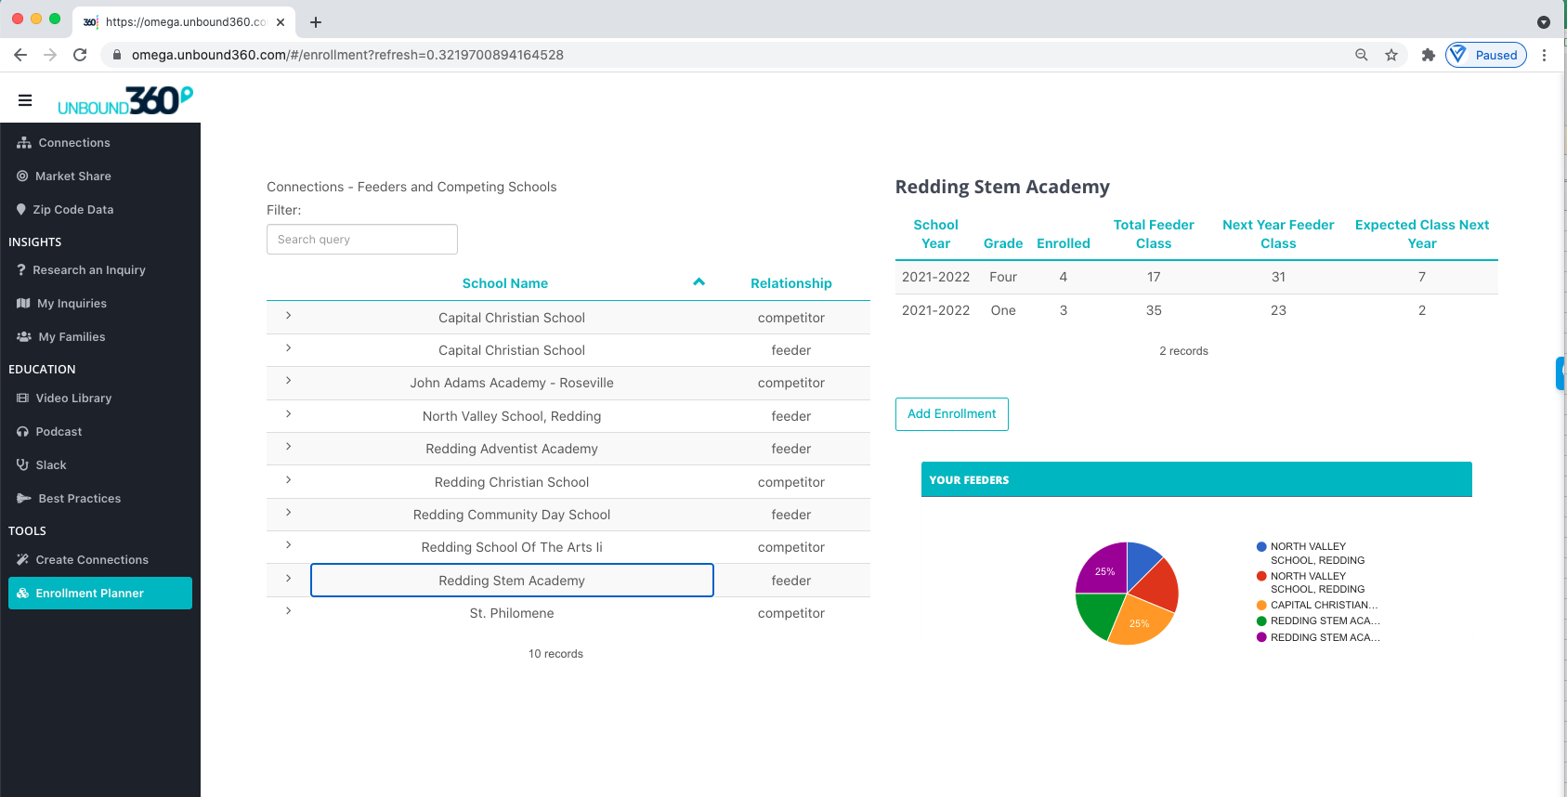Click the Slack stethoscope icon
The width and height of the screenshot is (1567, 797).
click(x=22, y=465)
